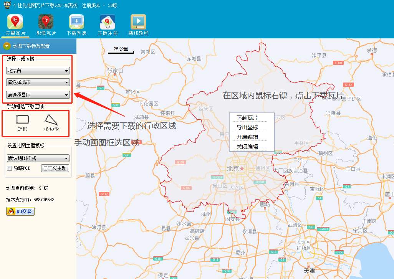Click the owl app icon in title bar
The width and height of the screenshot is (394, 279).
point(6,5)
